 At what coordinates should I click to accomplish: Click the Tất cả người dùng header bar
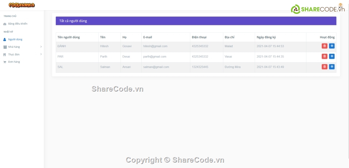pyautogui.click(x=196, y=21)
